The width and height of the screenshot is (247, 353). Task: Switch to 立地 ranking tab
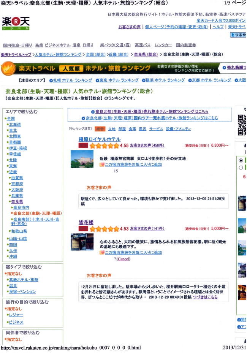[112, 129]
